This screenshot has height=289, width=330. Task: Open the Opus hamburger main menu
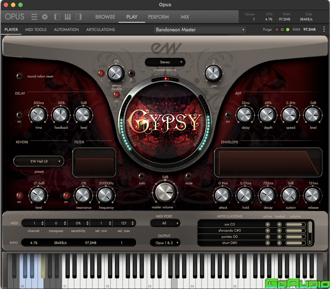tap(34, 17)
